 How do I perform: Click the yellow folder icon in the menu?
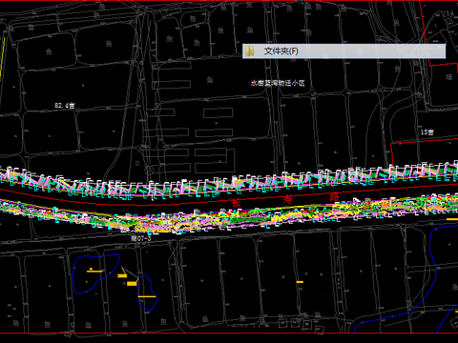pyautogui.click(x=250, y=50)
